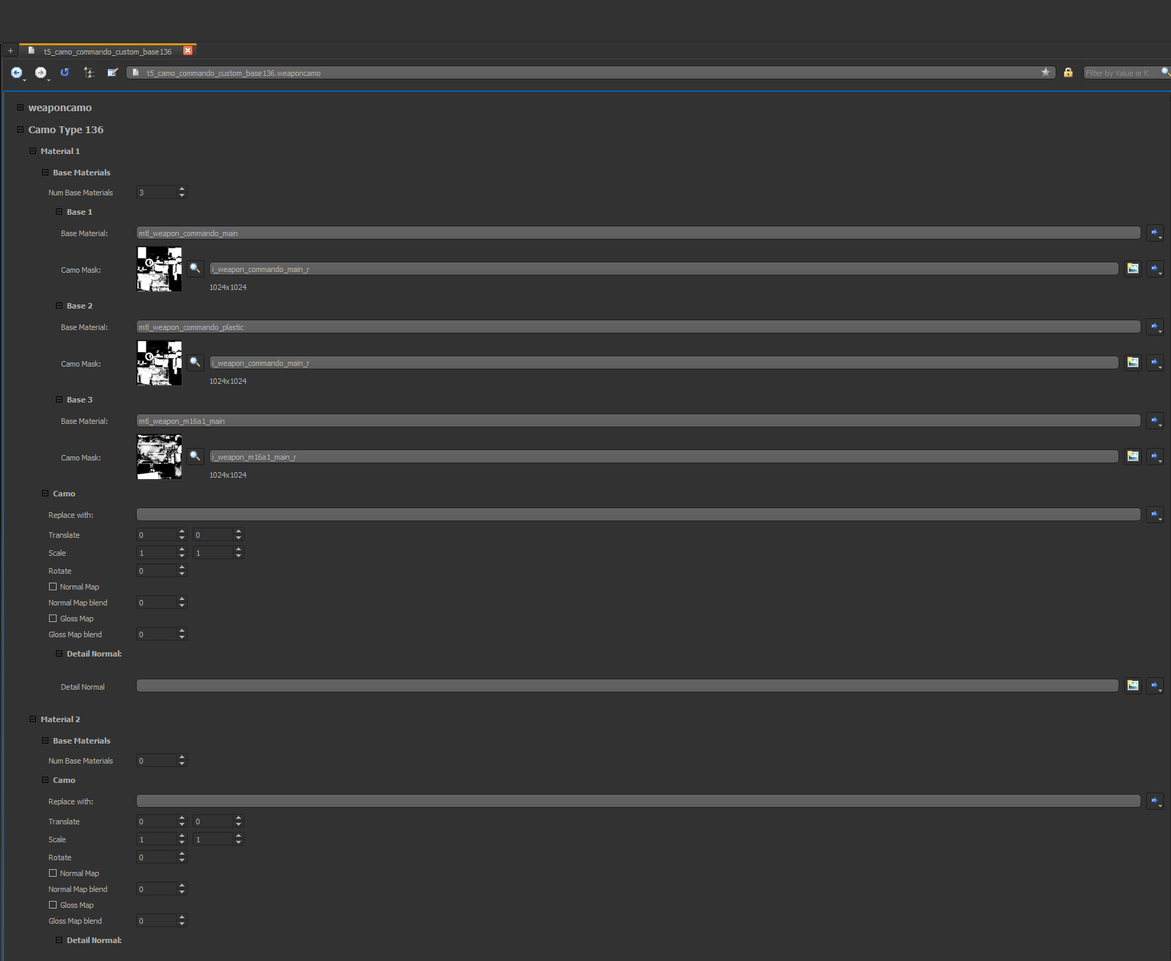Viewport: 1171px width, 961px height.
Task: Click the blue arrow for Material 1 Detail Normal
Action: (x=1155, y=686)
